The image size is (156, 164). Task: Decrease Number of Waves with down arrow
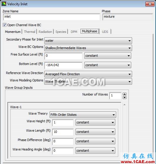coord(124,98)
